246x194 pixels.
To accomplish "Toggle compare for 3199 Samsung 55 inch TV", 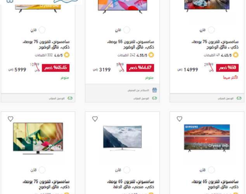I will pos(126,30).
